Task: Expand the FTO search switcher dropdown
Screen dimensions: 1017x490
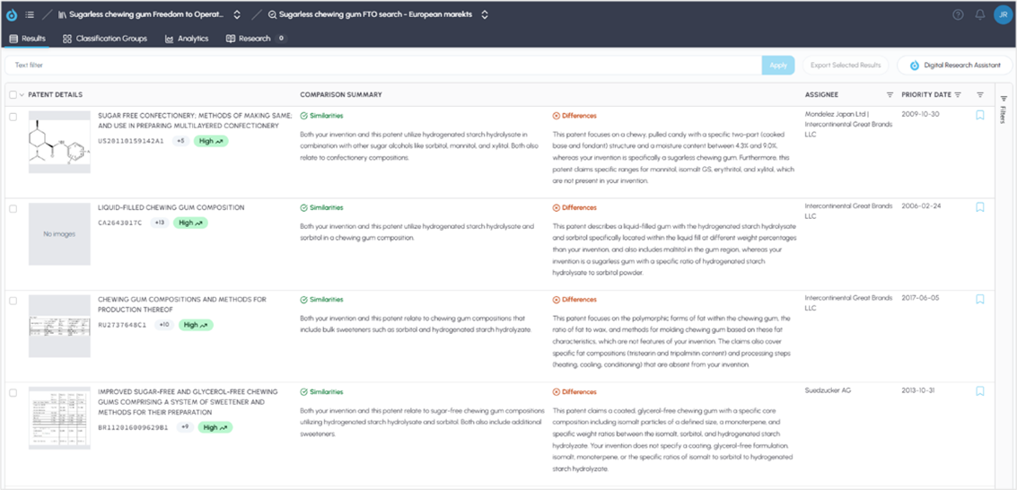Action: [x=485, y=15]
